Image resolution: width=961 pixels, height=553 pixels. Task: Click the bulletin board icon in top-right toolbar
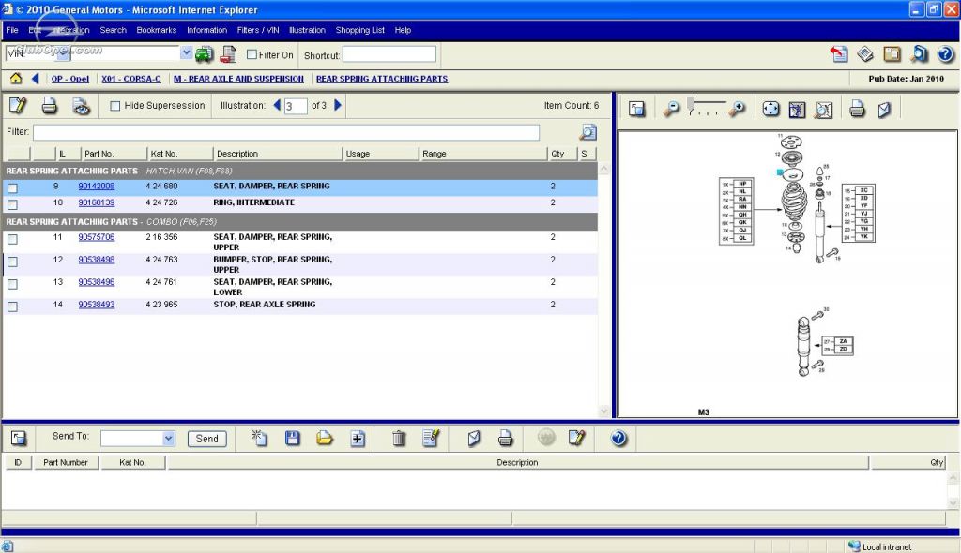[x=892, y=54]
